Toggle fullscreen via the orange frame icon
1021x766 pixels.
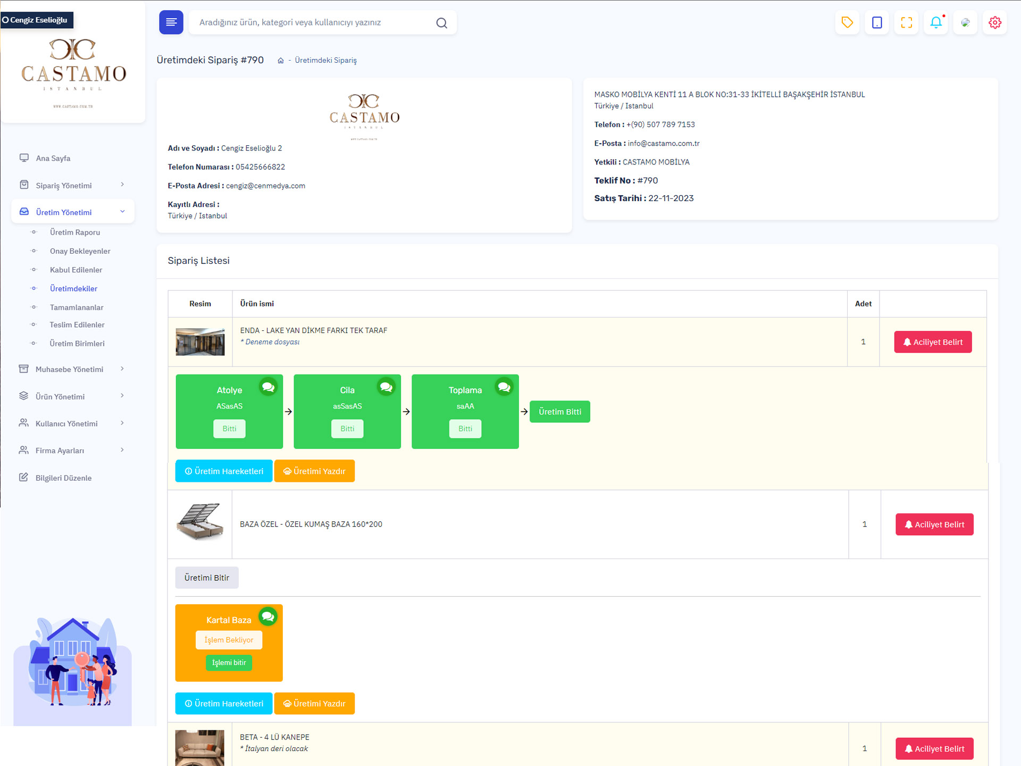coord(906,22)
